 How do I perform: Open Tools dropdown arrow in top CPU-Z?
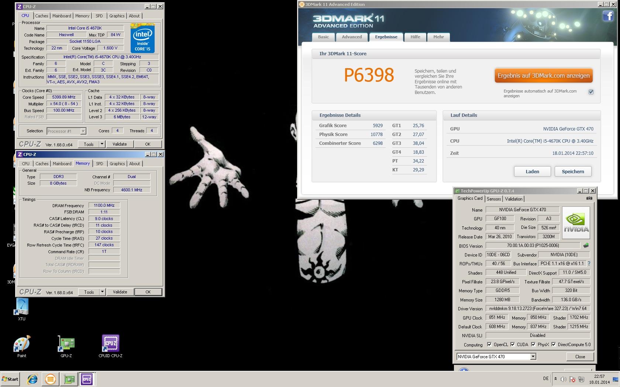[102, 144]
